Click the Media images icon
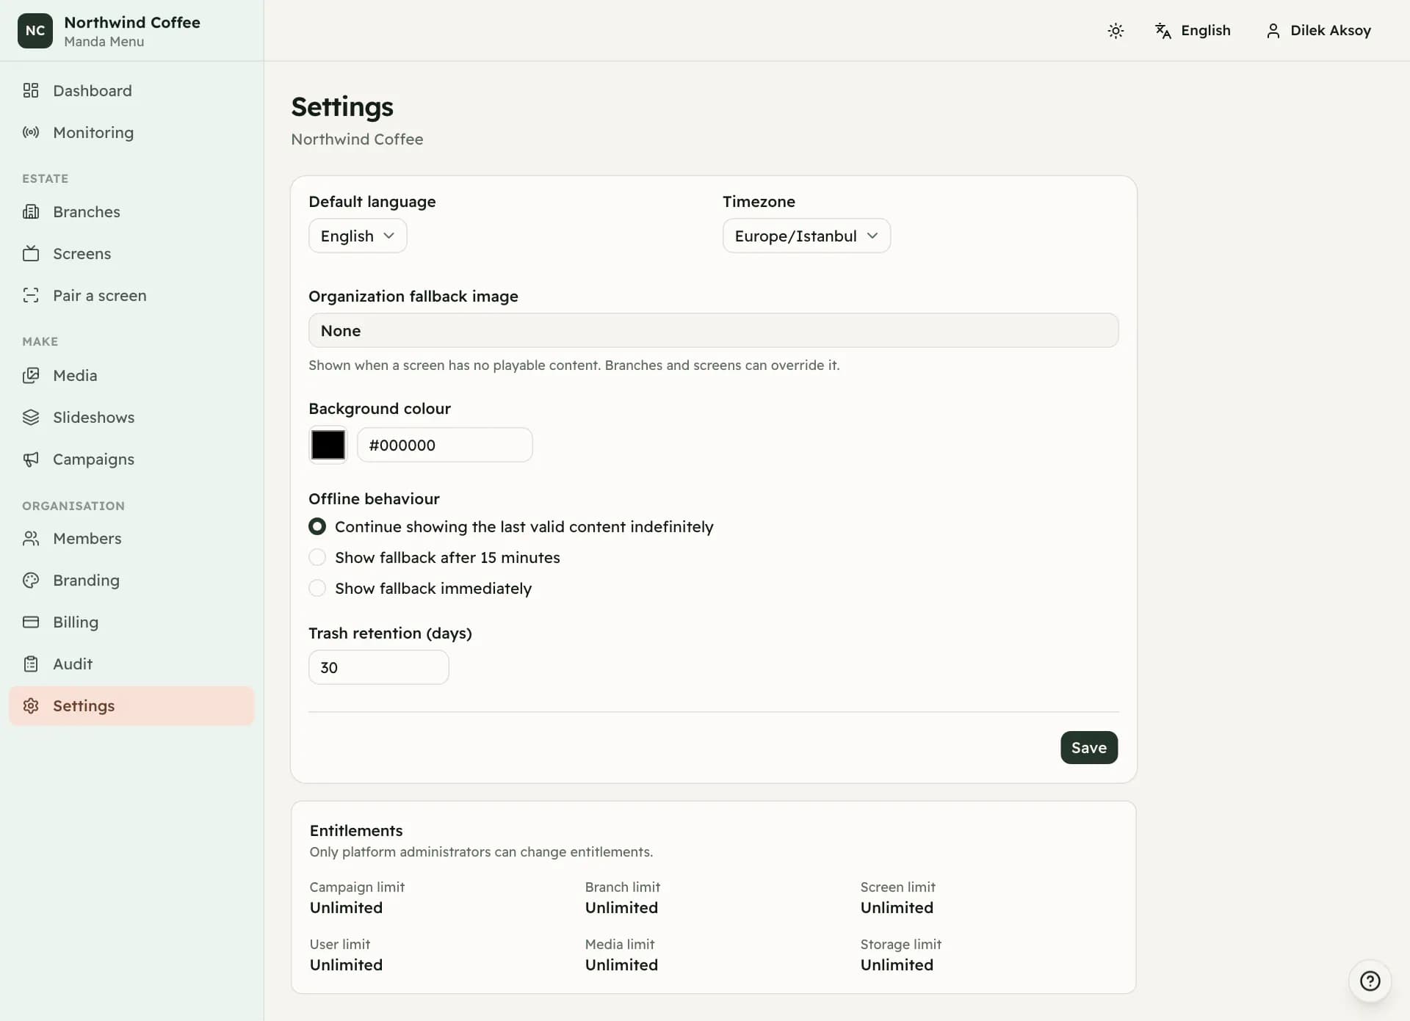Screen dimensions: 1410x1021 point(31,375)
